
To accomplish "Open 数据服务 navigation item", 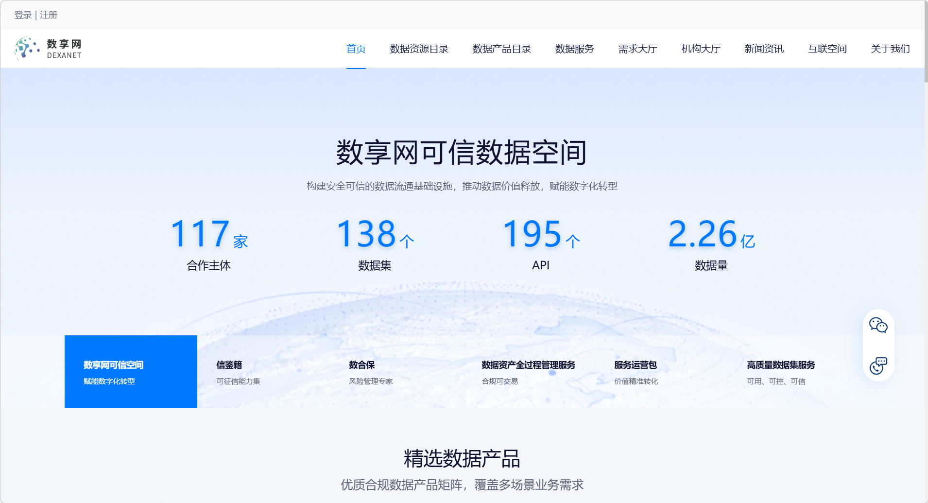I will (574, 49).
